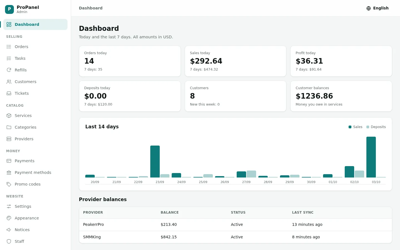
Task: Click the Orders today card
Action: (x=130, y=61)
